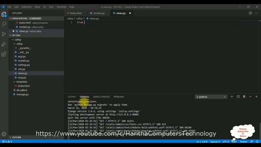Split the terminal panel
261x147 pixels.
tap(238, 97)
